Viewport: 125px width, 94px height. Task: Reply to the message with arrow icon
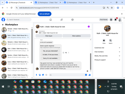pos(66,53)
